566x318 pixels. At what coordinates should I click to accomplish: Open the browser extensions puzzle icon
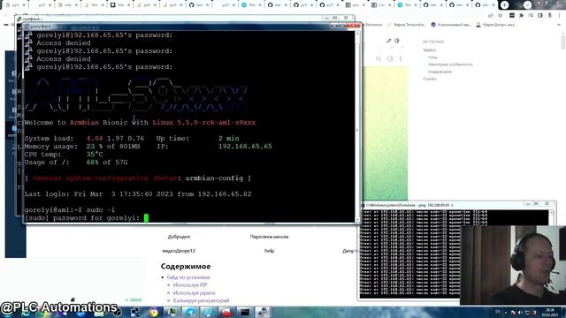point(521,16)
